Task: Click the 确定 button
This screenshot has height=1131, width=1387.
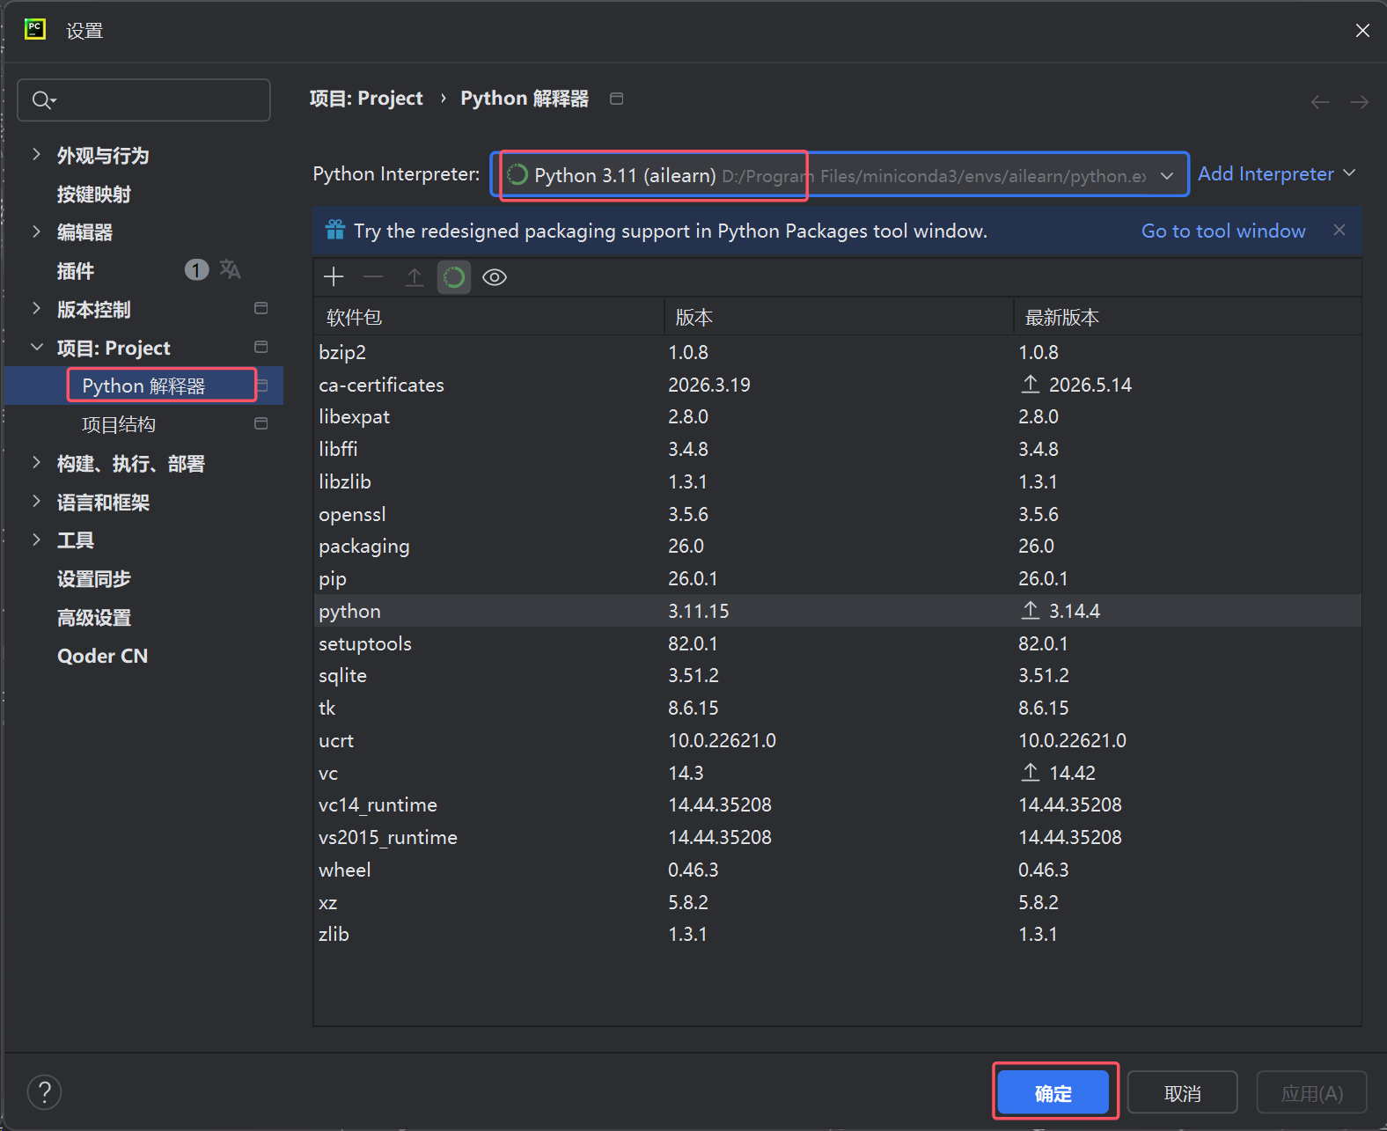Action: [x=1053, y=1093]
